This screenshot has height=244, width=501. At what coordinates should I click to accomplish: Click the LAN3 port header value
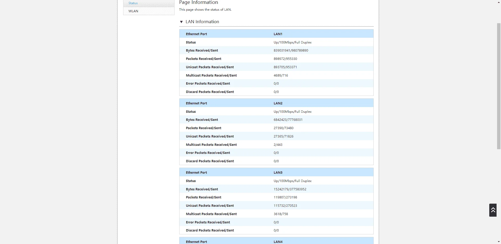tap(278, 173)
